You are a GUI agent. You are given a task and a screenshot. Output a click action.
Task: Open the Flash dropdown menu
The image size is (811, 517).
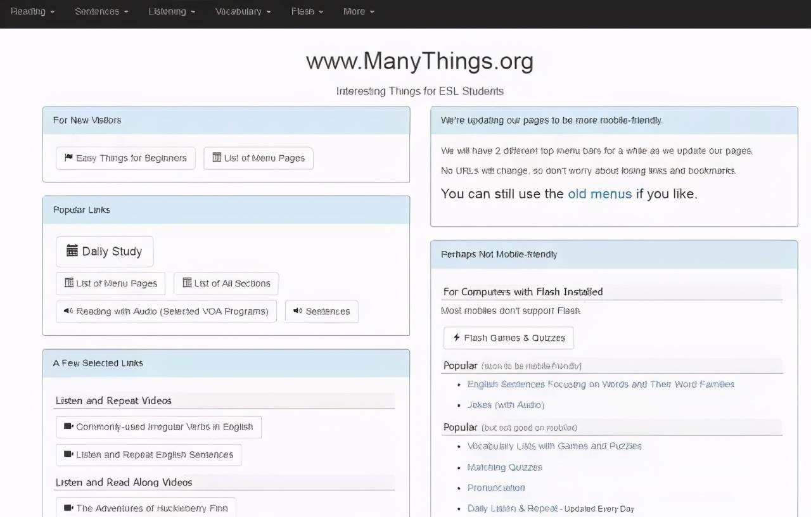click(x=307, y=11)
